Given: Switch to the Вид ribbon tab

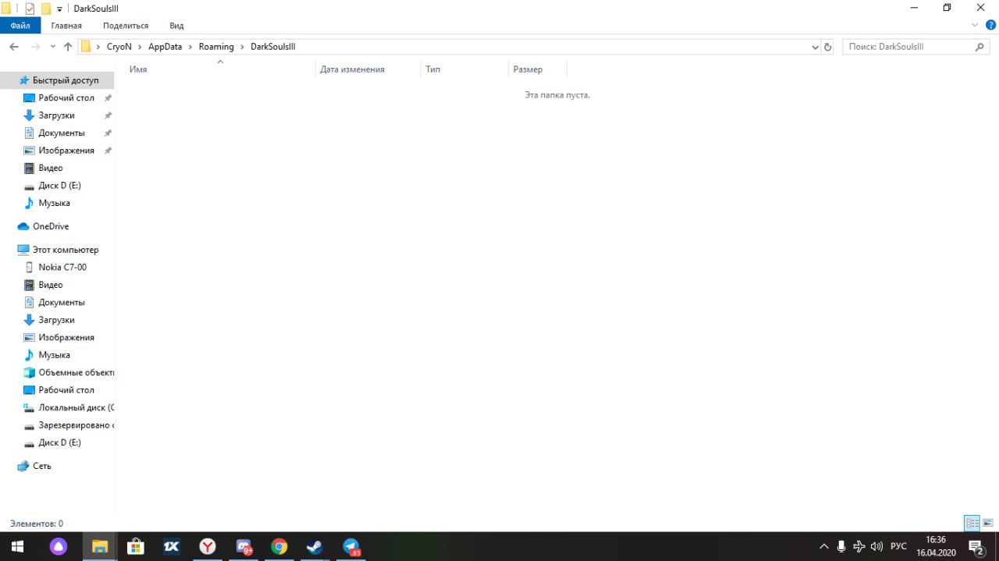Looking at the screenshot, I should tap(176, 26).
